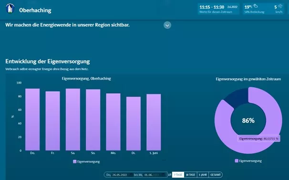Image resolution: width=289 pixels, height=180 pixels.
Task: Expand the Energiewende intro section chevron
Action: [167, 25]
